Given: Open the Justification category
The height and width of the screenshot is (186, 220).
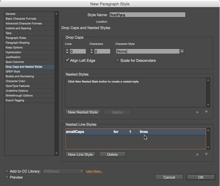Looking at the screenshot, I should [30, 57].
